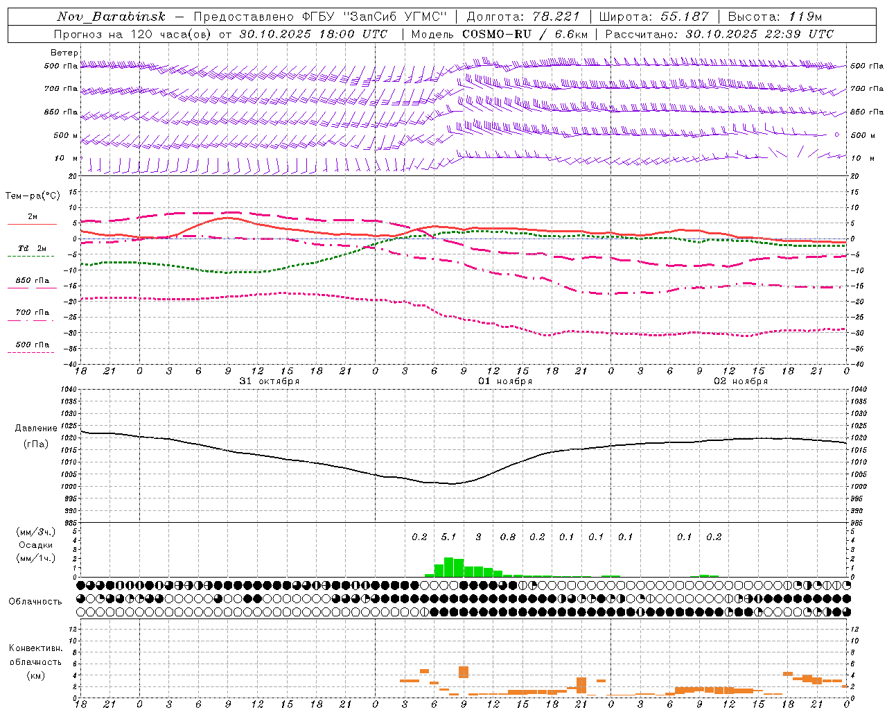The height and width of the screenshot is (710, 887).
Task: Click the '2м' temperature legend entry
Action: click(x=33, y=217)
